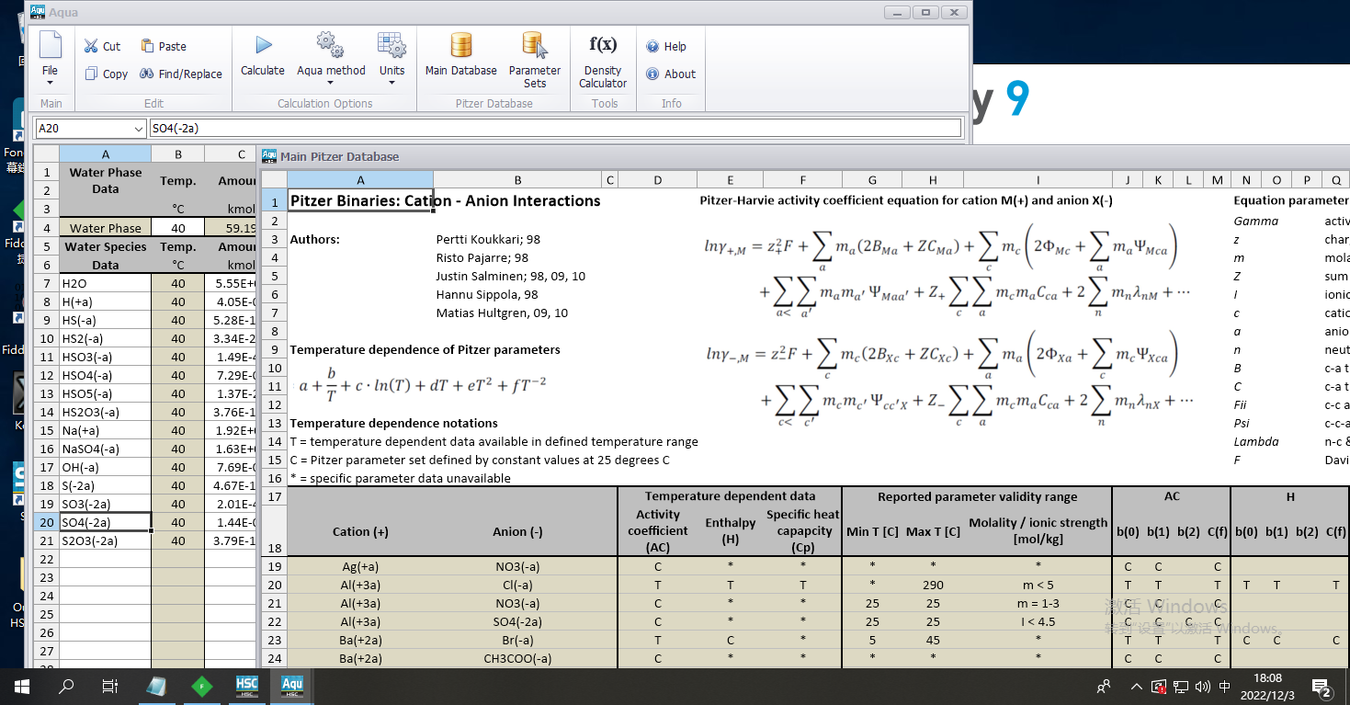Click CH3COO(-a) anion cell
The image size is (1350, 705).
click(517, 658)
